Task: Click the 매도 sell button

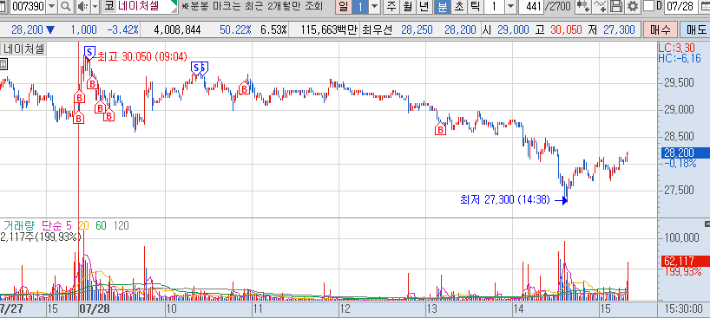Action: [x=695, y=30]
